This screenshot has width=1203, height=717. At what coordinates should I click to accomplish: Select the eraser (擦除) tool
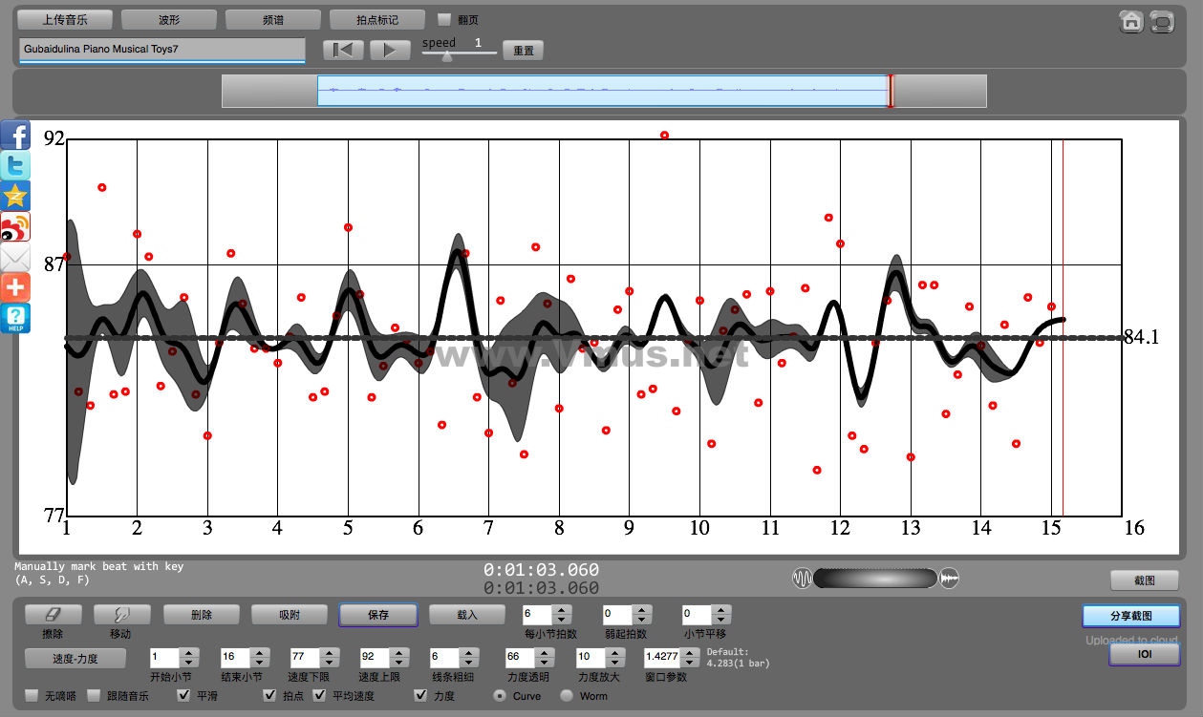pos(53,615)
